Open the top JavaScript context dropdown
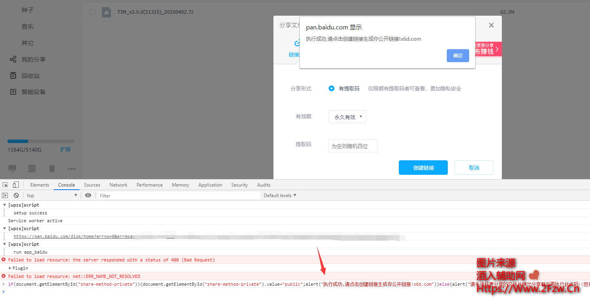 click(52, 195)
